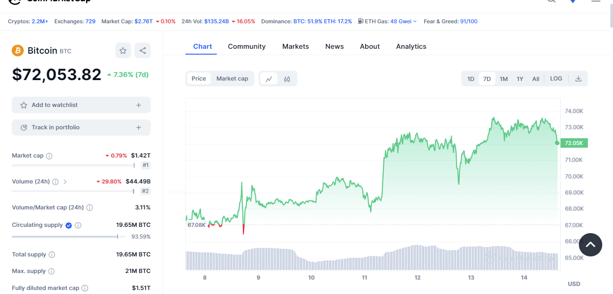The width and height of the screenshot is (613, 294).
Task: Download chart data icon
Action: click(x=578, y=79)
